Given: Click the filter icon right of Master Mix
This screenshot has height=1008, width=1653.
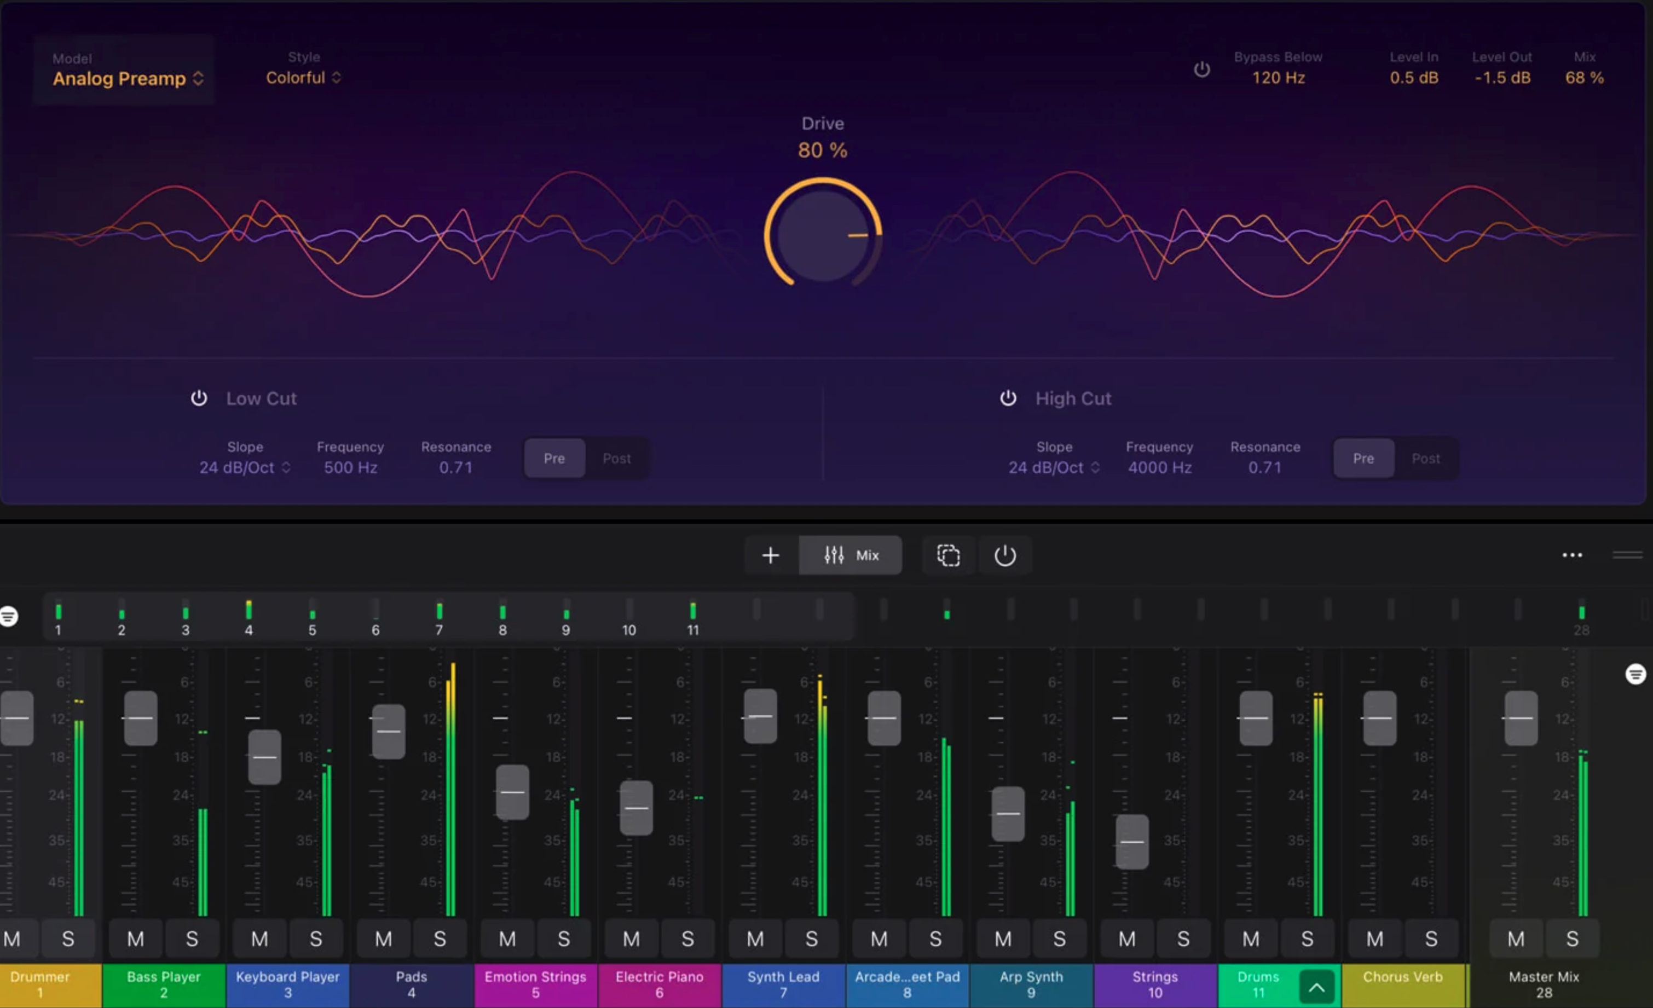Looking at the screenshot, I should coord(1635,674).
